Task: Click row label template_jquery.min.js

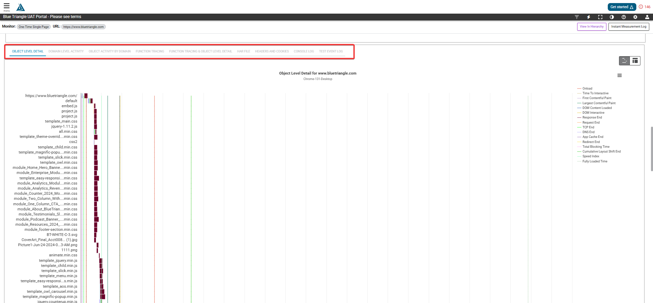Action: click(58, 260)
